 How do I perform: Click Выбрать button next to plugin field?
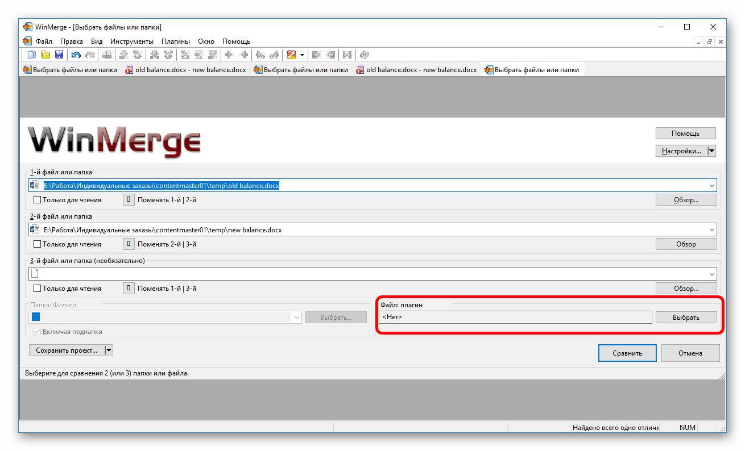686,318
